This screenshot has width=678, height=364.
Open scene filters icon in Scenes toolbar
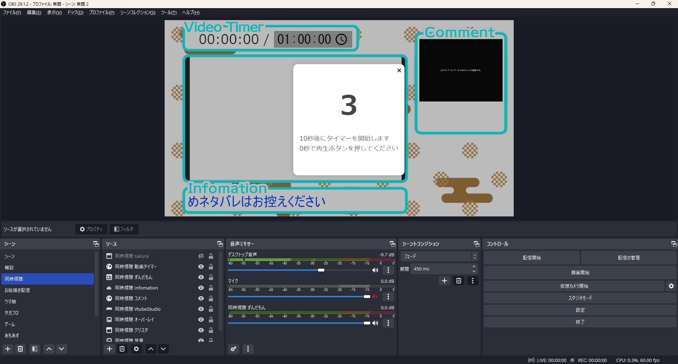coord(35,349)
